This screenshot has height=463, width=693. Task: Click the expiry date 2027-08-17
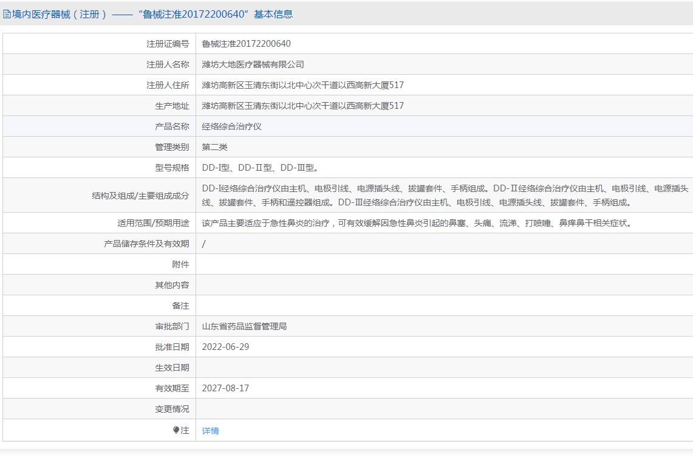point(225,388)
